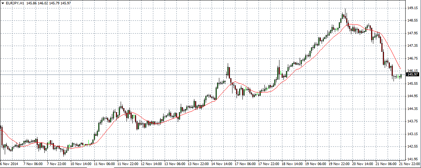The width and height of the screenshot is (421, 168).
Task: Click the 12 Nov 14:00 time label
Action: [x=151, y=164]
